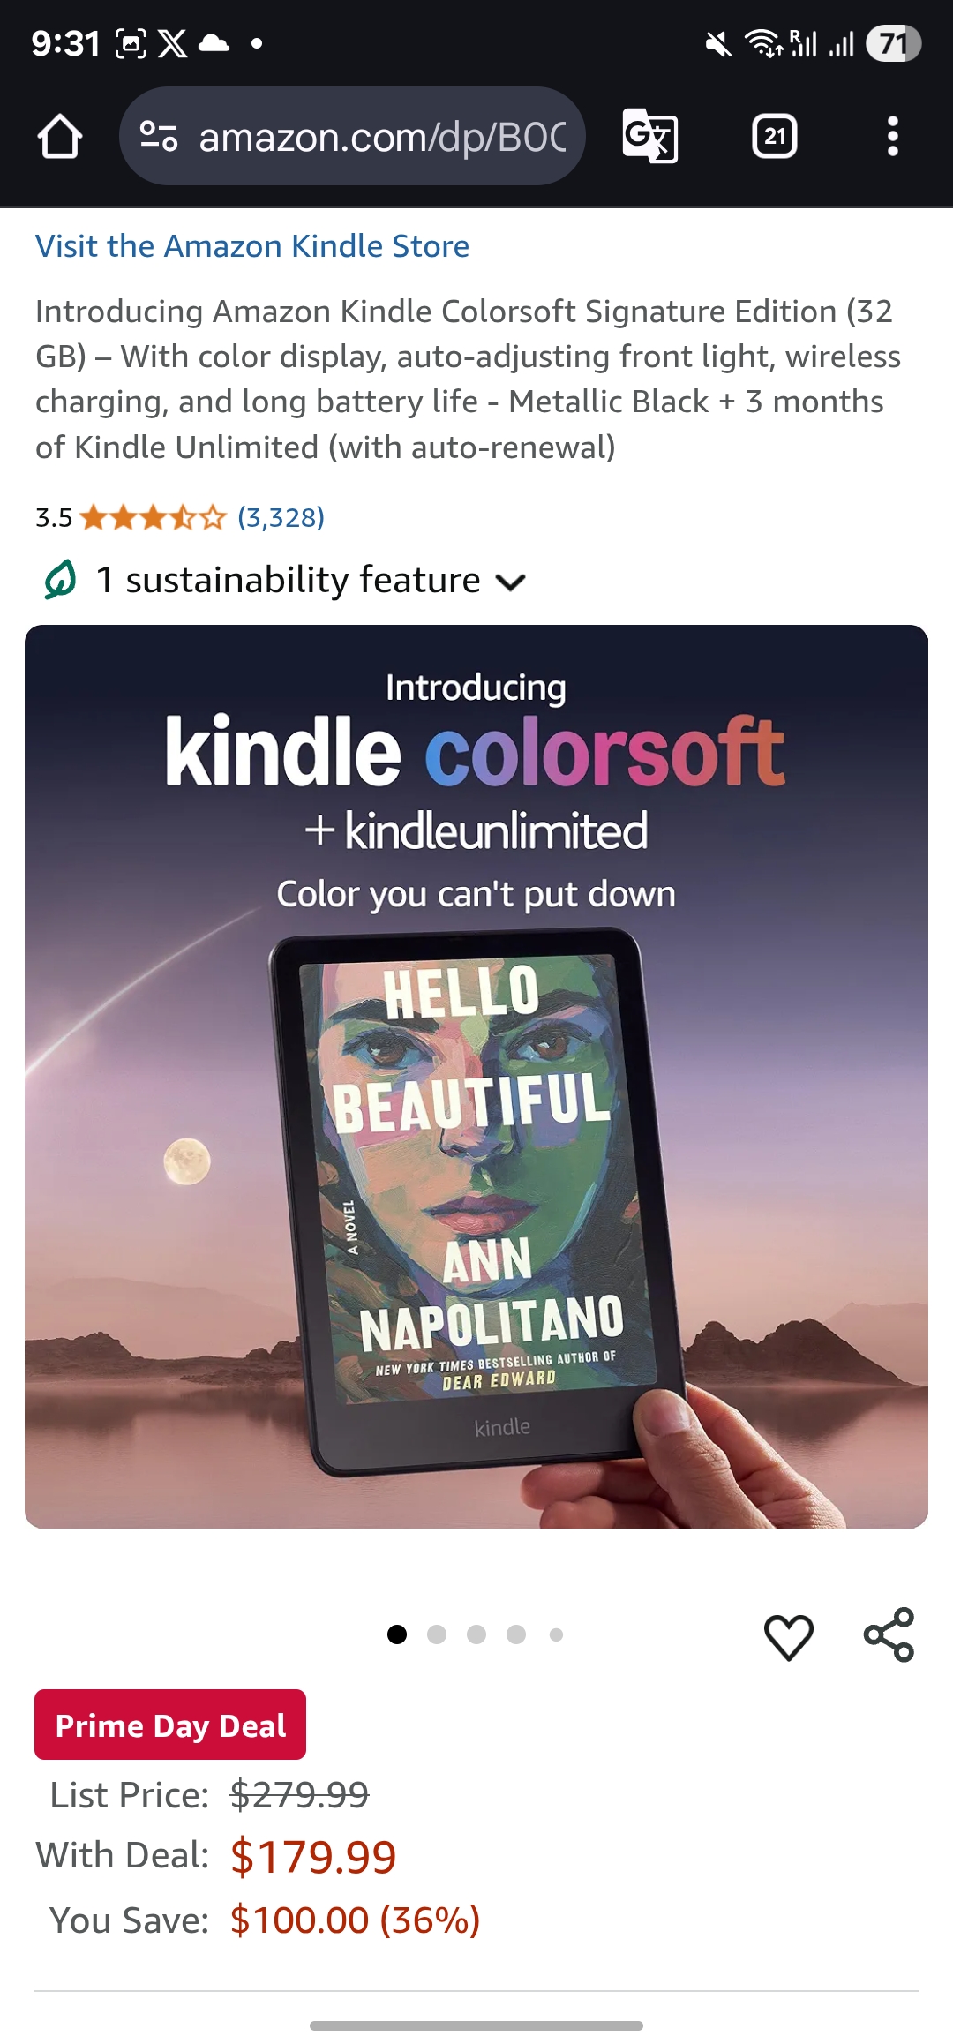Tap the browser home icon
This screenshot has width=953, height=2044.
pyautogui.click(x=60, y=136)
